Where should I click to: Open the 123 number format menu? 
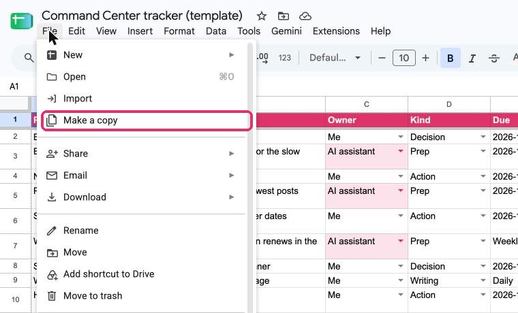click(284, 58)
